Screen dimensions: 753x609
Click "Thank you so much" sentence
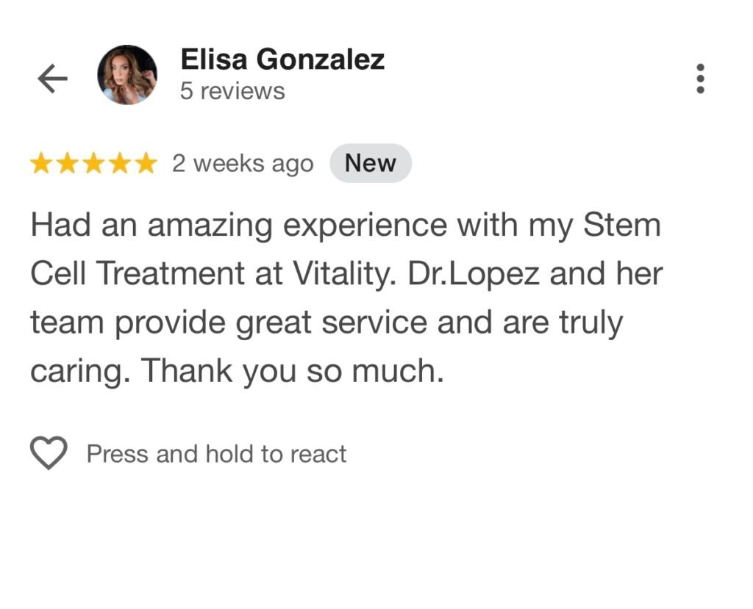[x=293, y=372]
